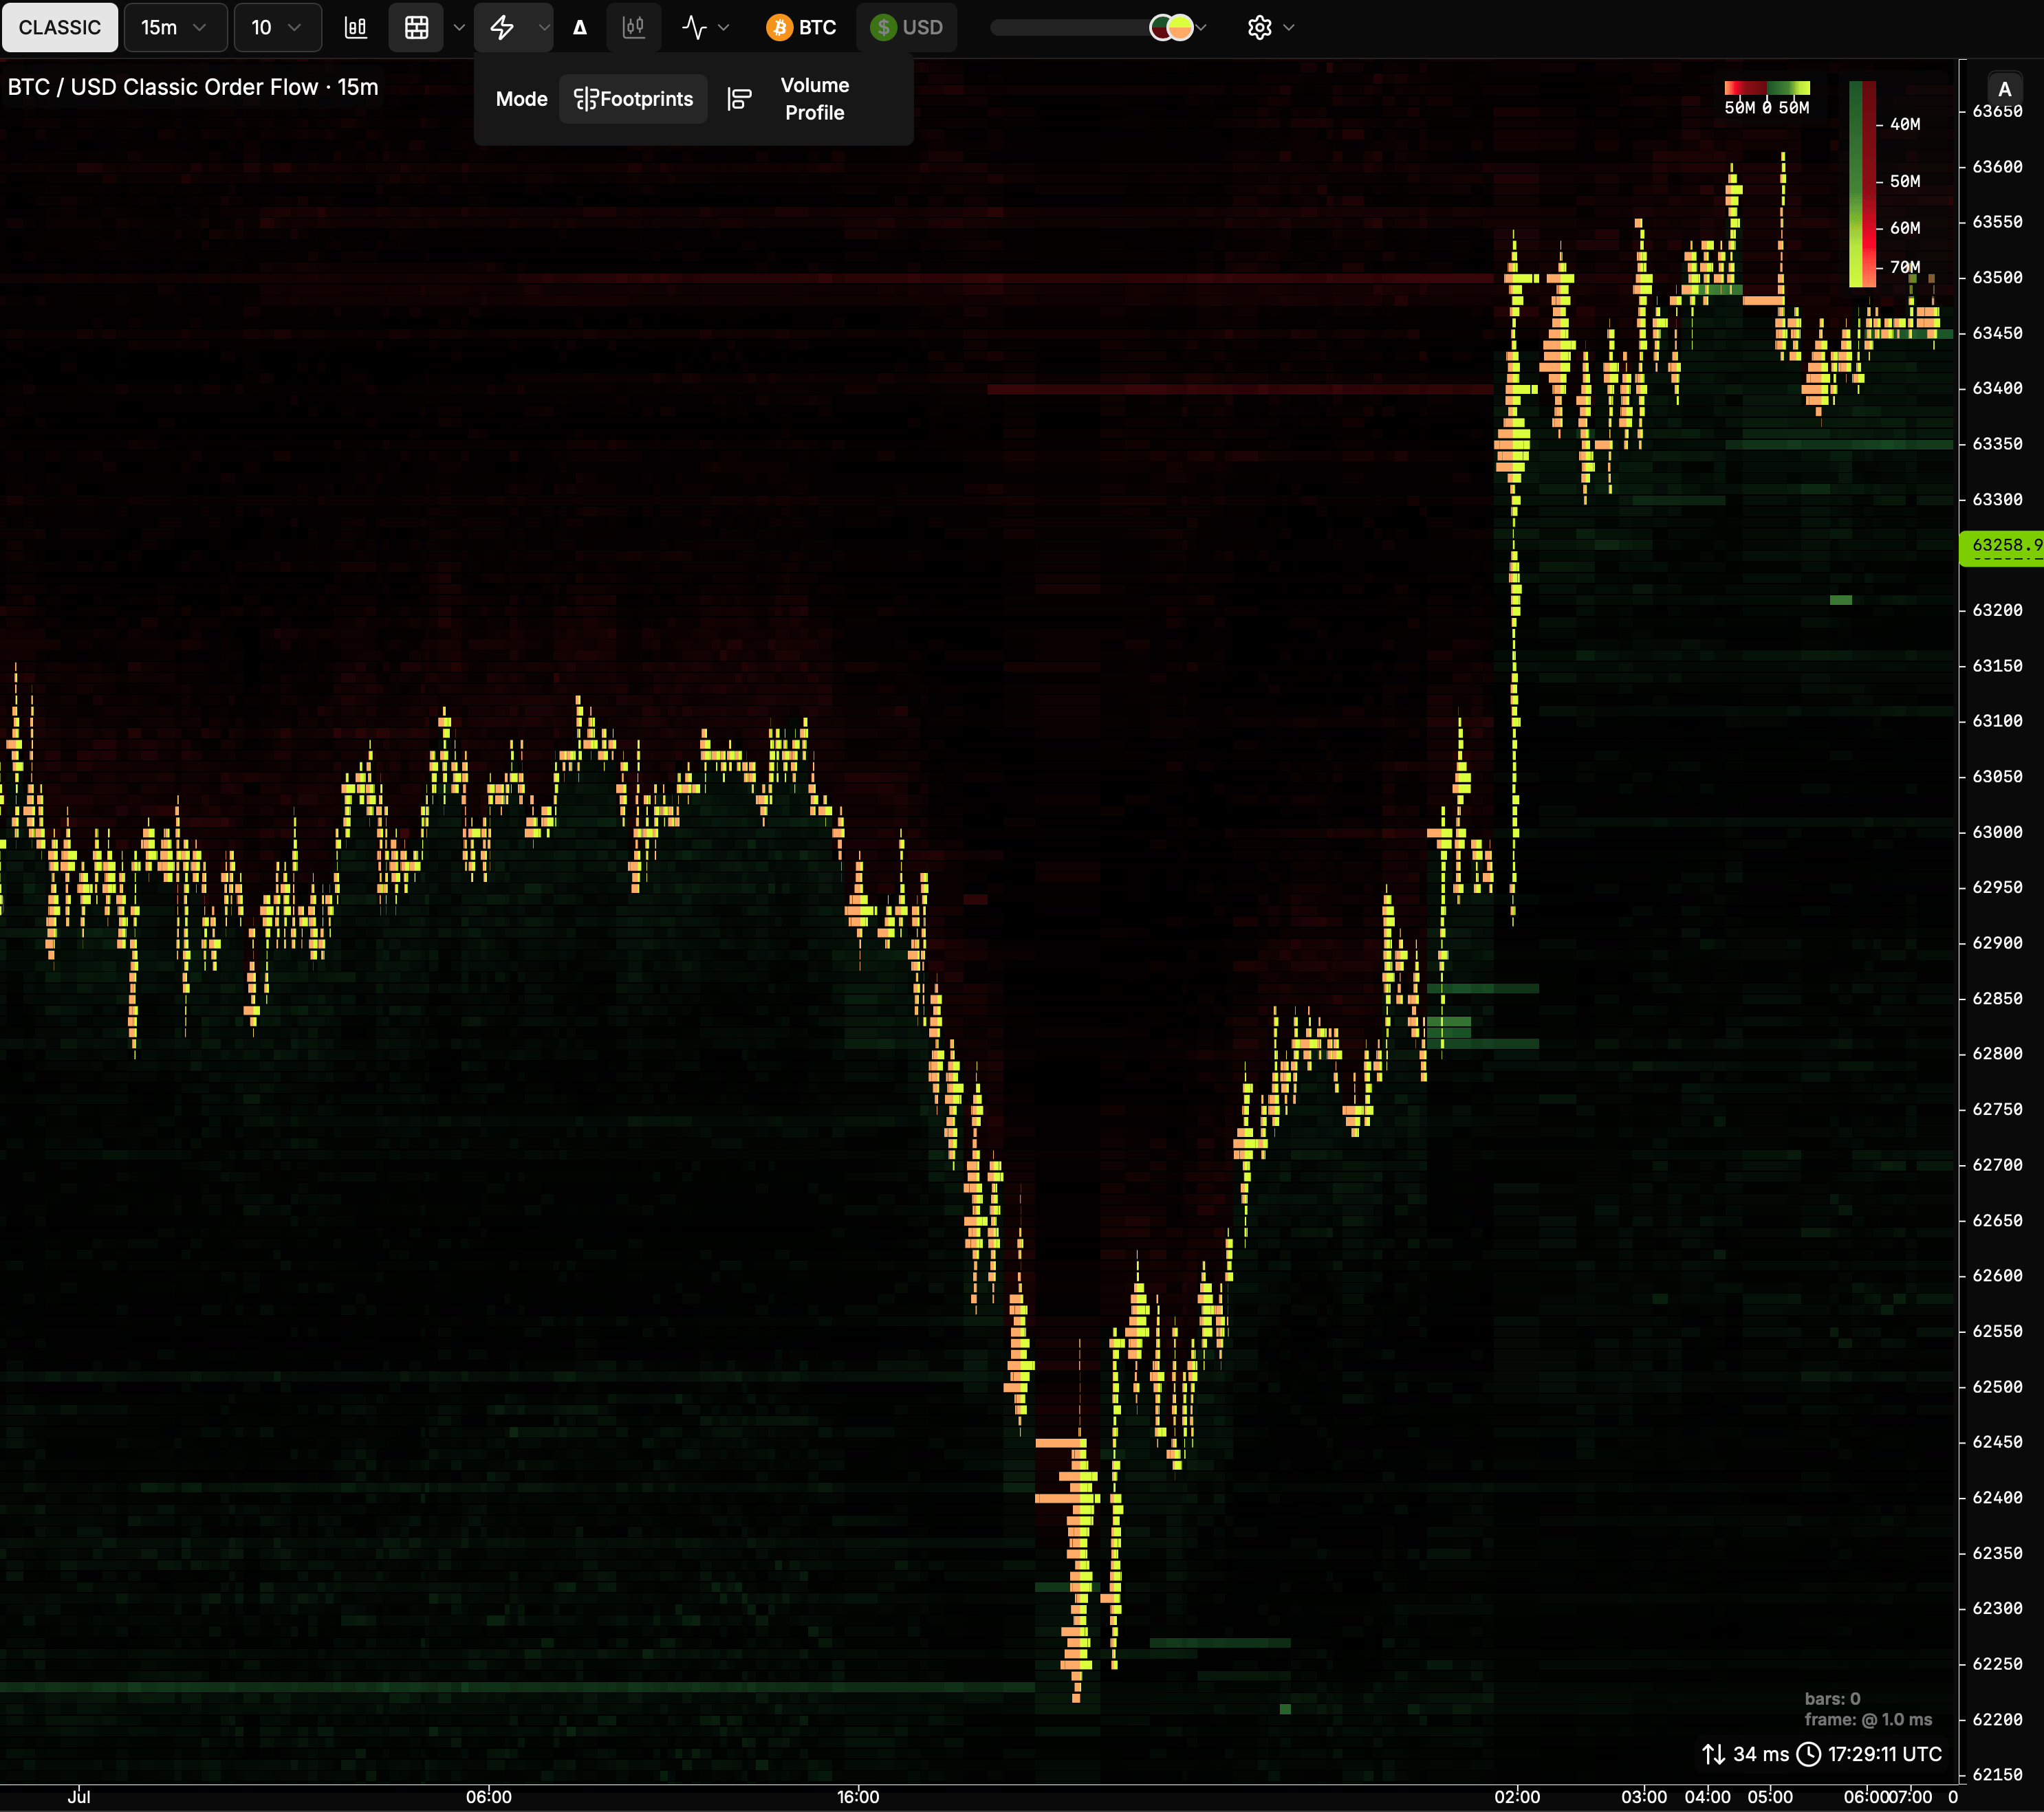The width and height of the screenshot is (2044, 1812).
Task: Click the 16:00 label on the time axis
Action: (x=858, y=1796)
